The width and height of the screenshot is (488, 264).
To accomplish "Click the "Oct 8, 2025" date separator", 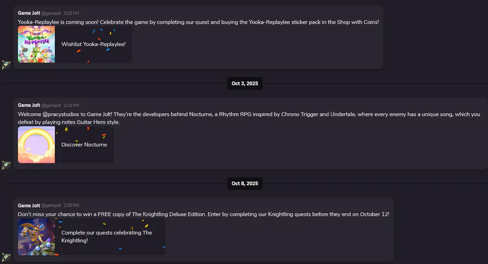I will pos(245,183).
